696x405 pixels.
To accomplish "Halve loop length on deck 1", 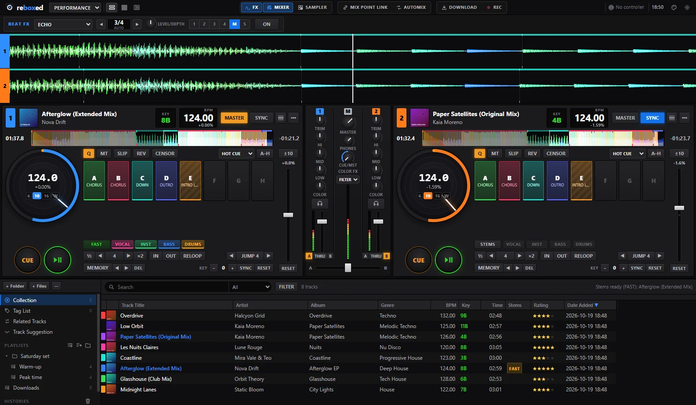I will click(89, 256).
